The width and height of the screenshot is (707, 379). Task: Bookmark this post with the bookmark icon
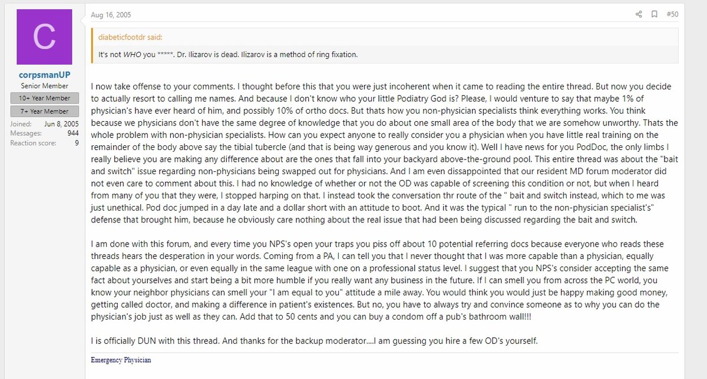click(654, 14)
